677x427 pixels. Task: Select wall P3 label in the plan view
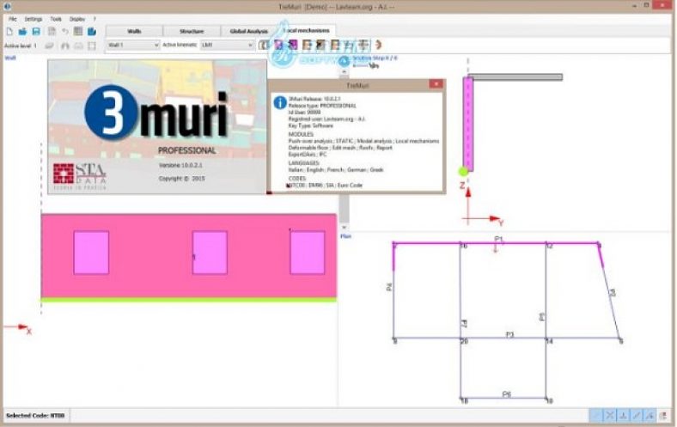[x=510, y=334]
